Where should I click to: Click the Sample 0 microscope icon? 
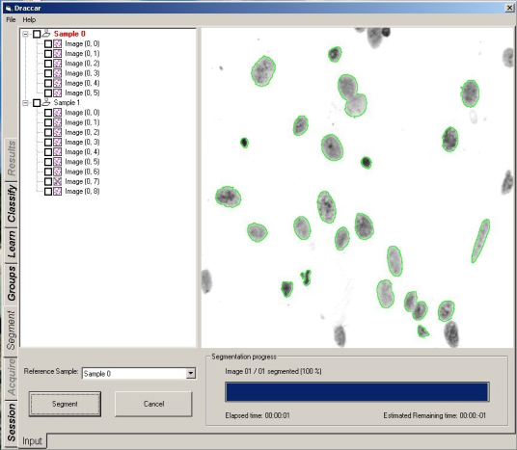point(46,34)
